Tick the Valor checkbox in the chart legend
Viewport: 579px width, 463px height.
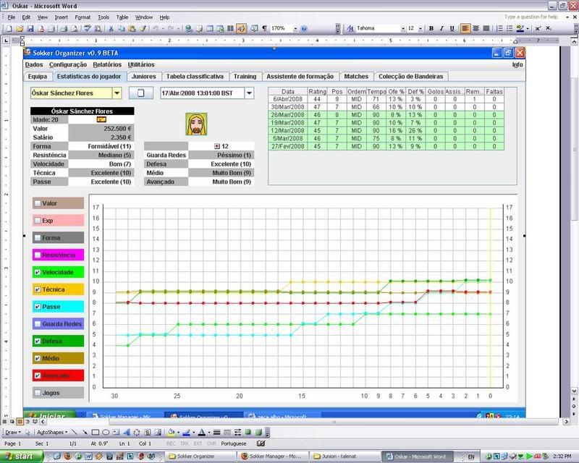[x=38, y=203]
